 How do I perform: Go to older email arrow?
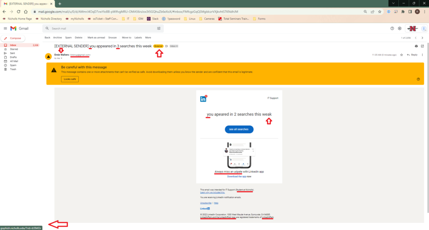(x=422, y=38)
